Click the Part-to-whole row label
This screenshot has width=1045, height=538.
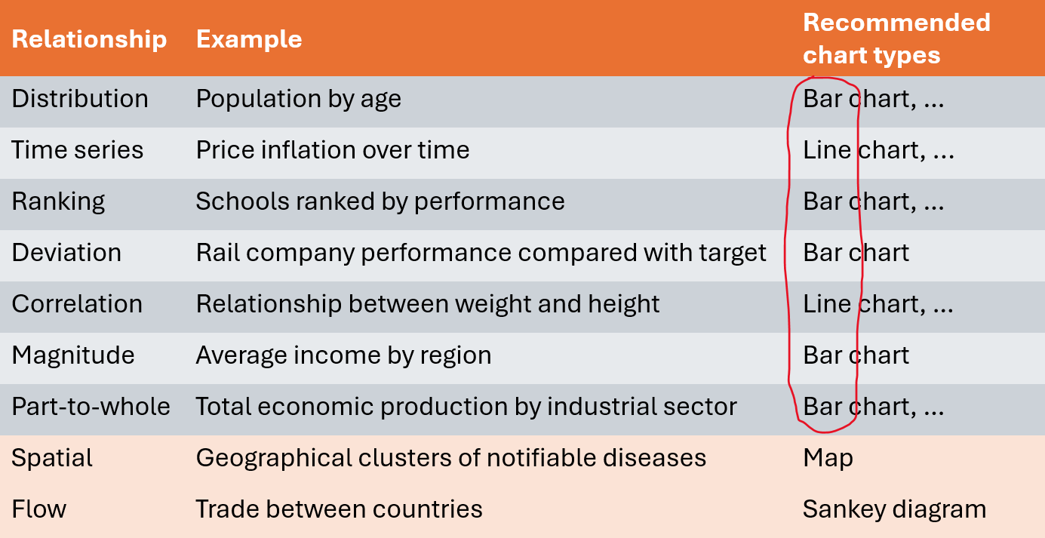click(91, 407)
